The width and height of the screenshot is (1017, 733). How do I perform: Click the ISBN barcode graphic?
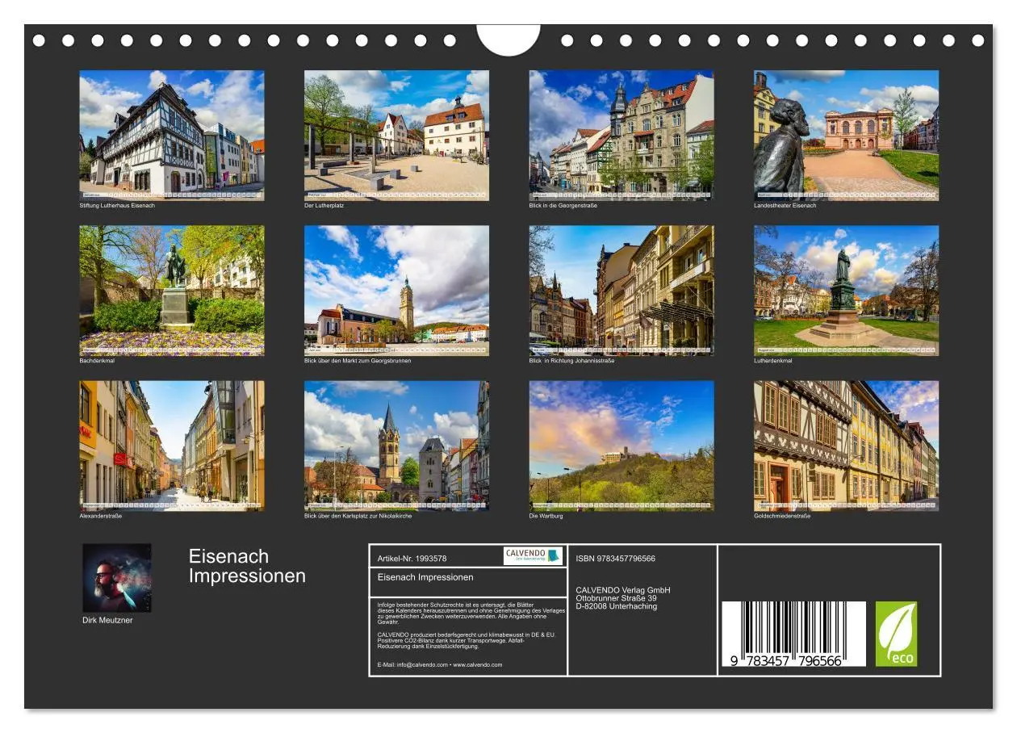(x=787, y=630)
